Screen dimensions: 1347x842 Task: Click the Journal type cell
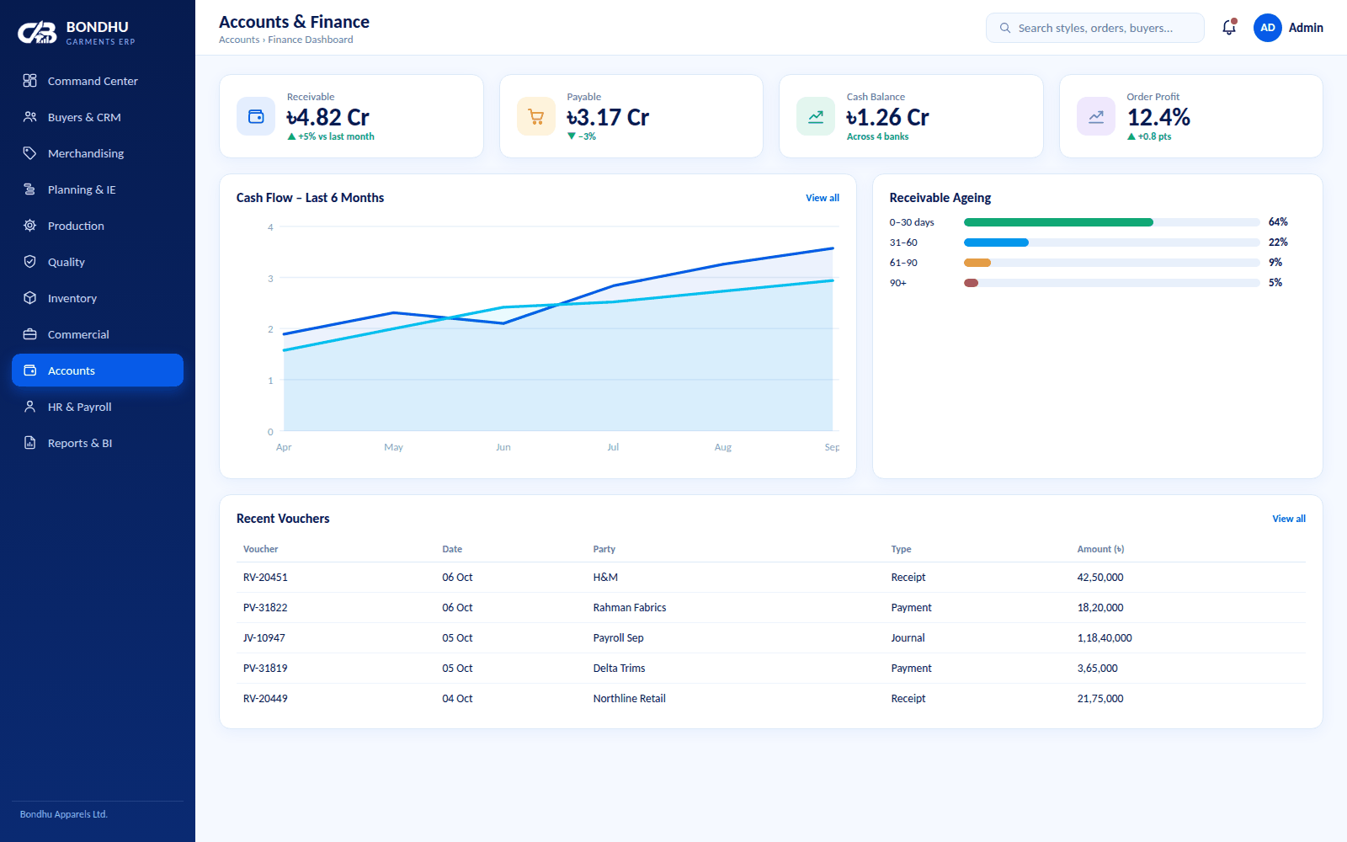908,638
